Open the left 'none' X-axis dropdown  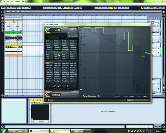[x=35, y=121]
